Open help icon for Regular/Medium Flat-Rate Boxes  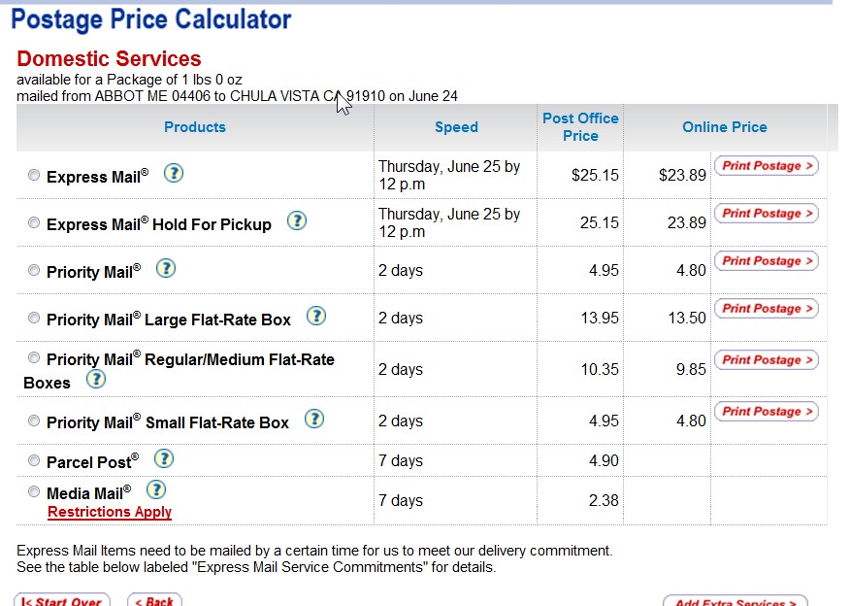(96, 379)
